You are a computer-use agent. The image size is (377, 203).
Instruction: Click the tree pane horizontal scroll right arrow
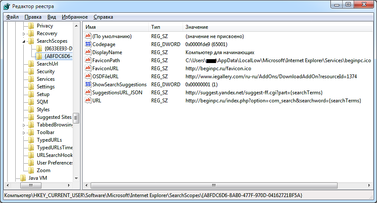[x=69, y=185]
